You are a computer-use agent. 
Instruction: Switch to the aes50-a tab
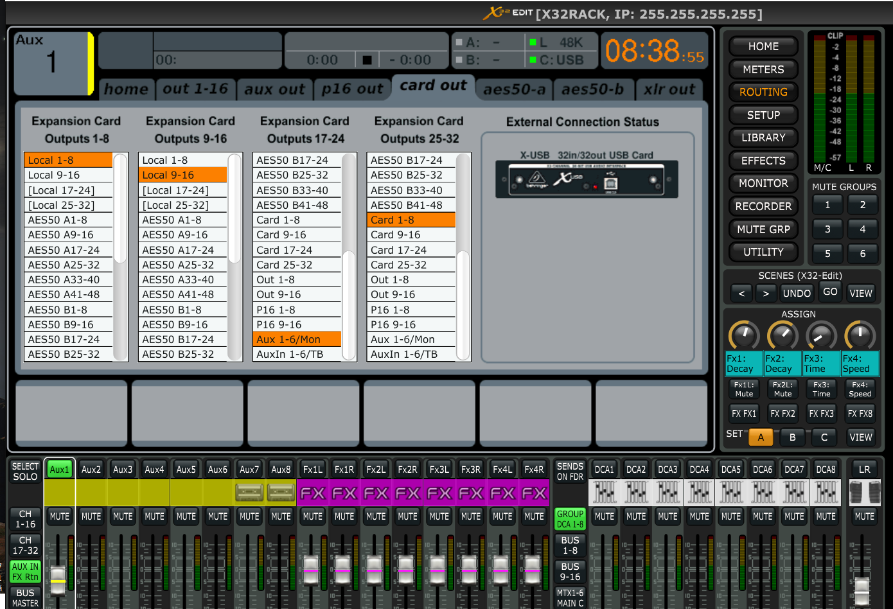pos(514,89)
